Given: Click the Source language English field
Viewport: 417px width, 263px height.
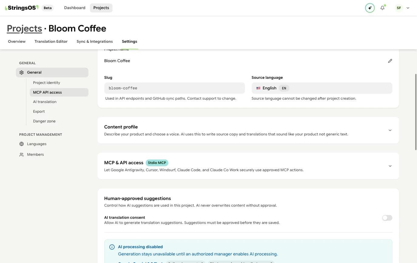Looking at the screenshot, I should point(322,88).
